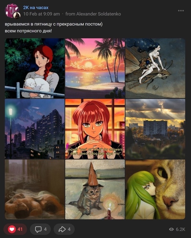Click the small author avatar badge overlay

[x=17, y=15]
